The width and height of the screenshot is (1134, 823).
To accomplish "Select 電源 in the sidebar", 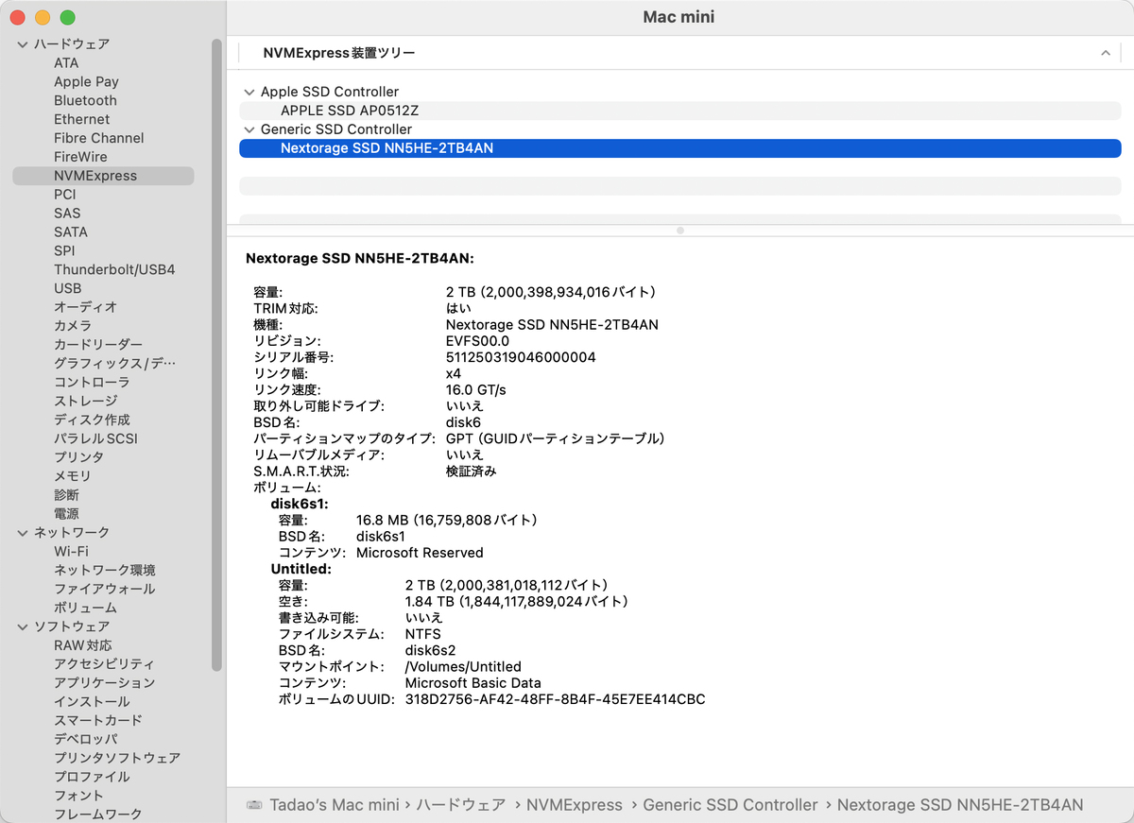I will click(x=66, y=514).
